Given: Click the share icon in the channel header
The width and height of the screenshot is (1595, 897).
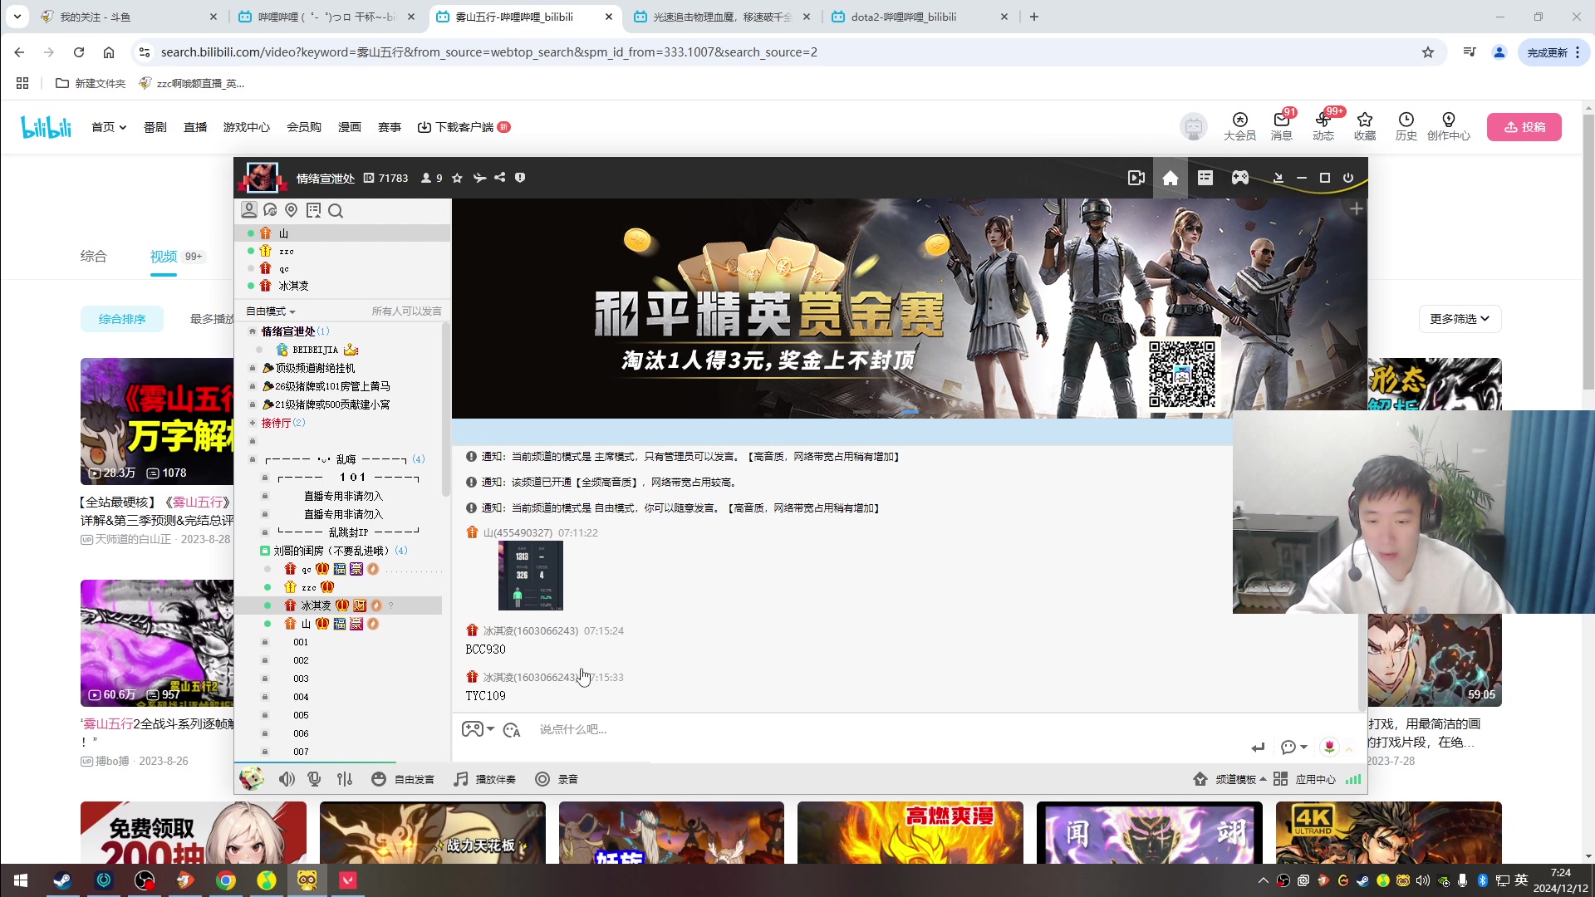Looking at the screenshot, I should pos(499,178).
